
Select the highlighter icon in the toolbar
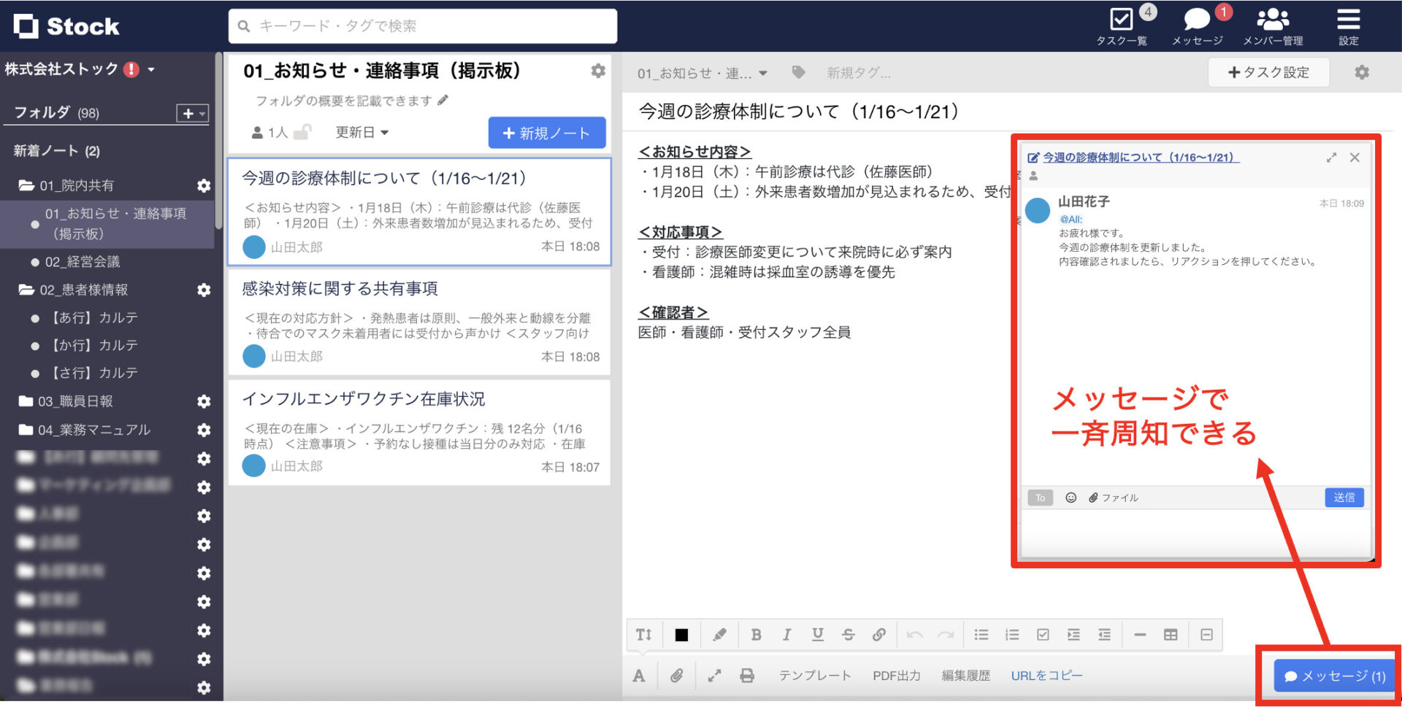[720, 635]
